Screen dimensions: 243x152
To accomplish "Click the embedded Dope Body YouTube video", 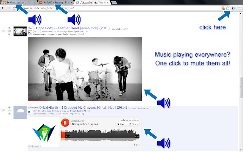I will [85, 69].
